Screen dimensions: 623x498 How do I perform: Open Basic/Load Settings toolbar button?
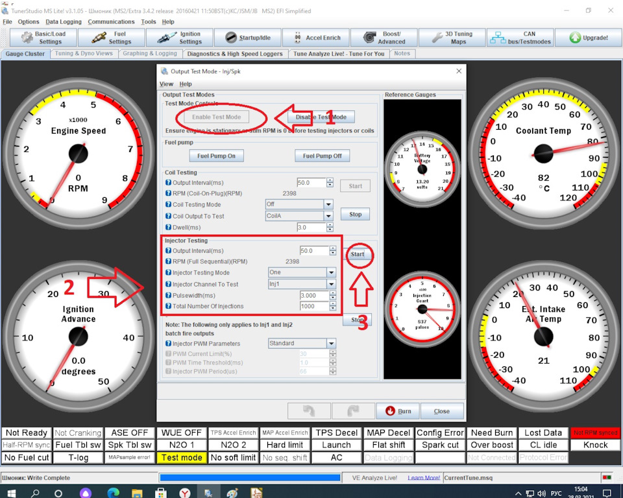point(43,38)
